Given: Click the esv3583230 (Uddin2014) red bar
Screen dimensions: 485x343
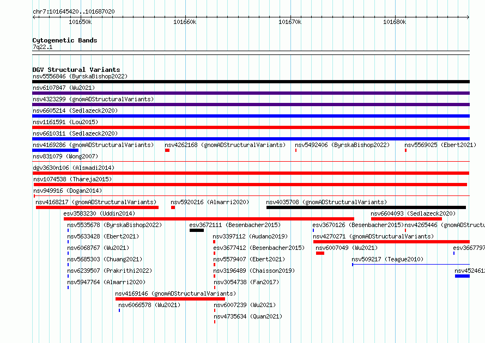Looking at the screenshot, I should coord(209,219).
